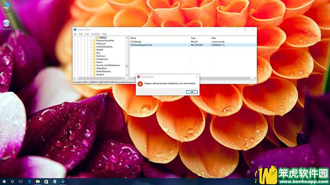The image size is (330, 185).
Task: Launch Microsoft Edge from taskbar
Action: 29,181
